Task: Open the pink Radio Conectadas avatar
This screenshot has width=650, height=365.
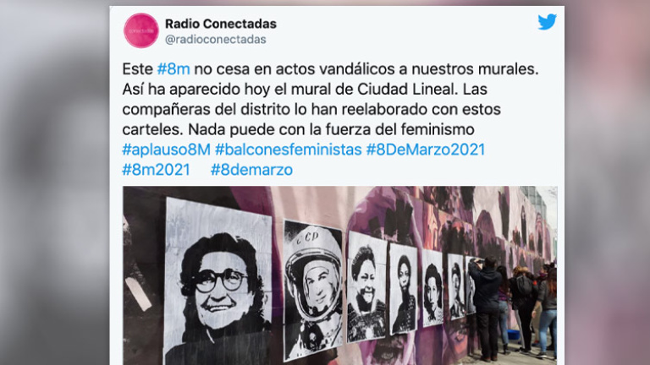Action: pos(141,30)
